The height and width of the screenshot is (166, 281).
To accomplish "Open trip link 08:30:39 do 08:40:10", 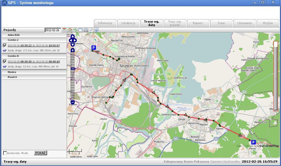I will click(x=34, y=62).
